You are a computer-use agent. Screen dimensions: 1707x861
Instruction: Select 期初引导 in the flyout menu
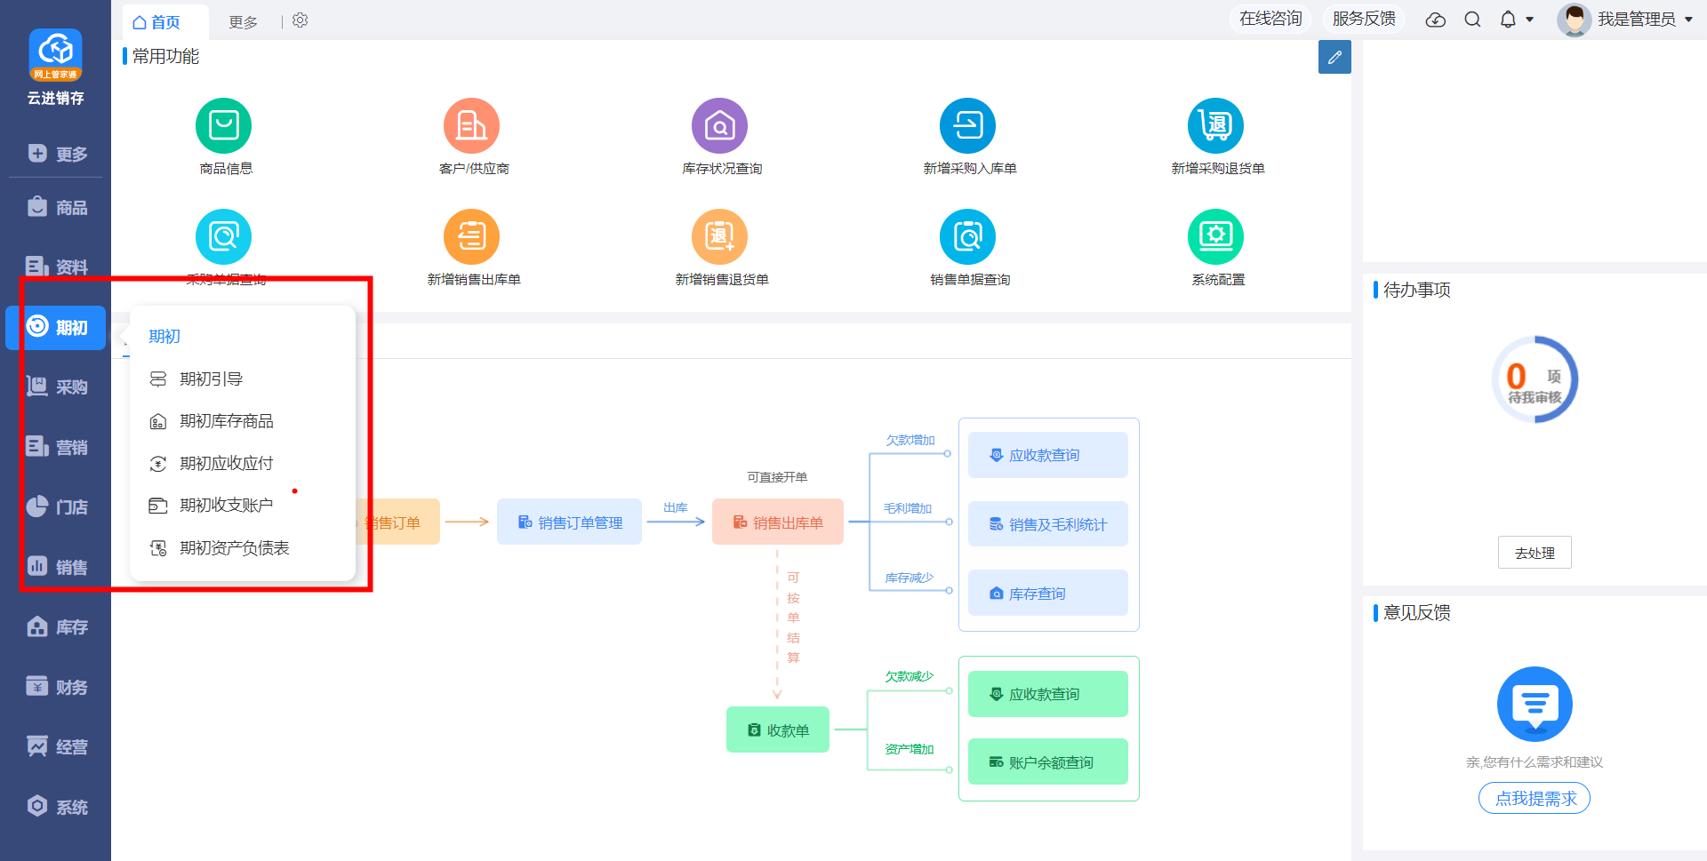pyautogui.click(x=243, y=379)
